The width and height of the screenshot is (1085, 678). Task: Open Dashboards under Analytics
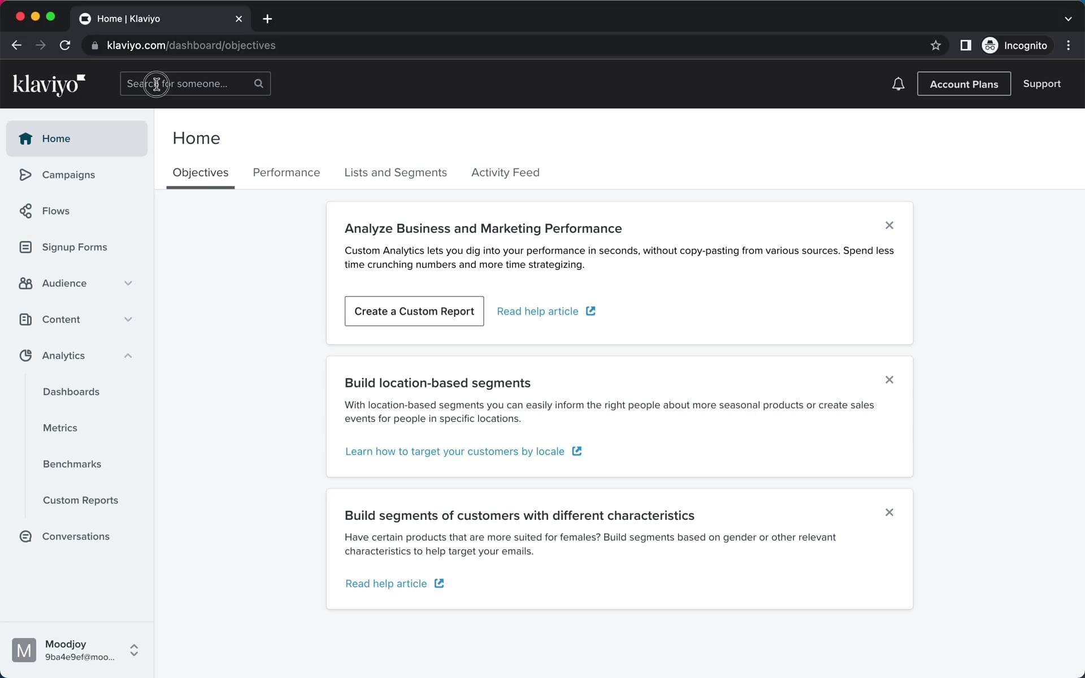pyautogui.click(x=71, y=392)
